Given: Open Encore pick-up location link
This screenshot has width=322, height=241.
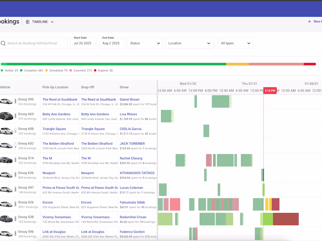Looking at the screenshot, I should (48, 202).
